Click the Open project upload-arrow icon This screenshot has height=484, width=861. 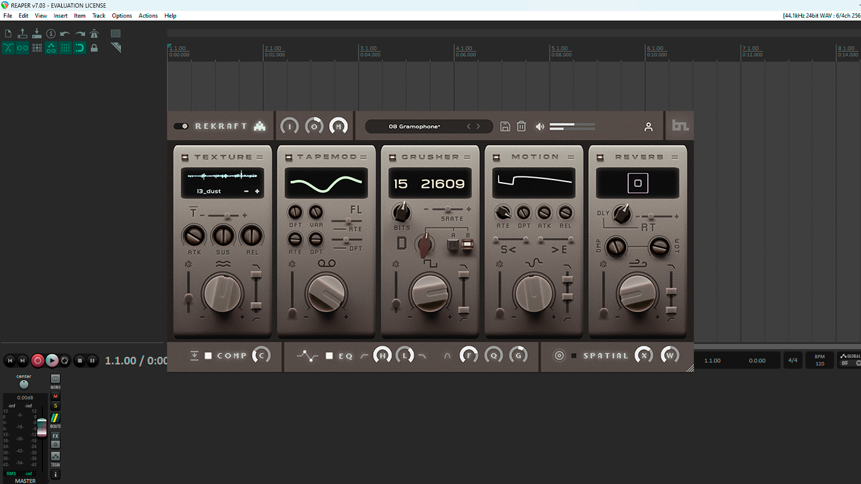[x=23, y=33]
